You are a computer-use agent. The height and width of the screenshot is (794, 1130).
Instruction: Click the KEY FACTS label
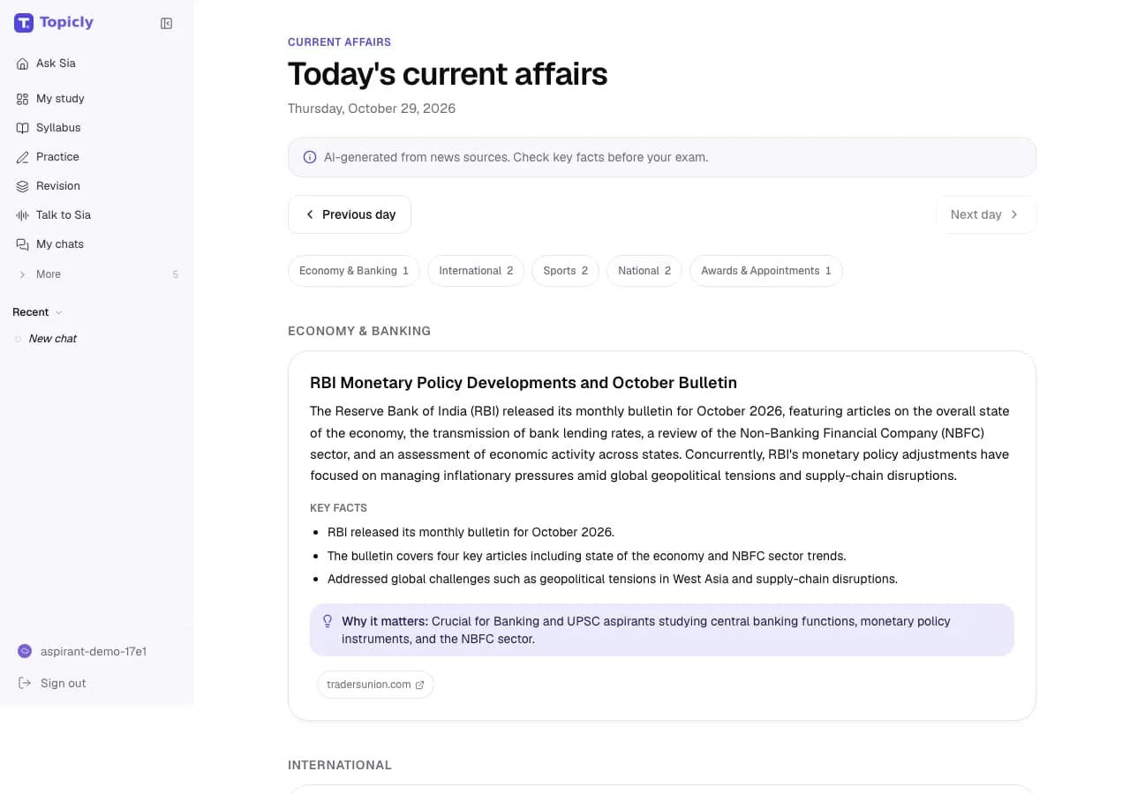point(338,508)
